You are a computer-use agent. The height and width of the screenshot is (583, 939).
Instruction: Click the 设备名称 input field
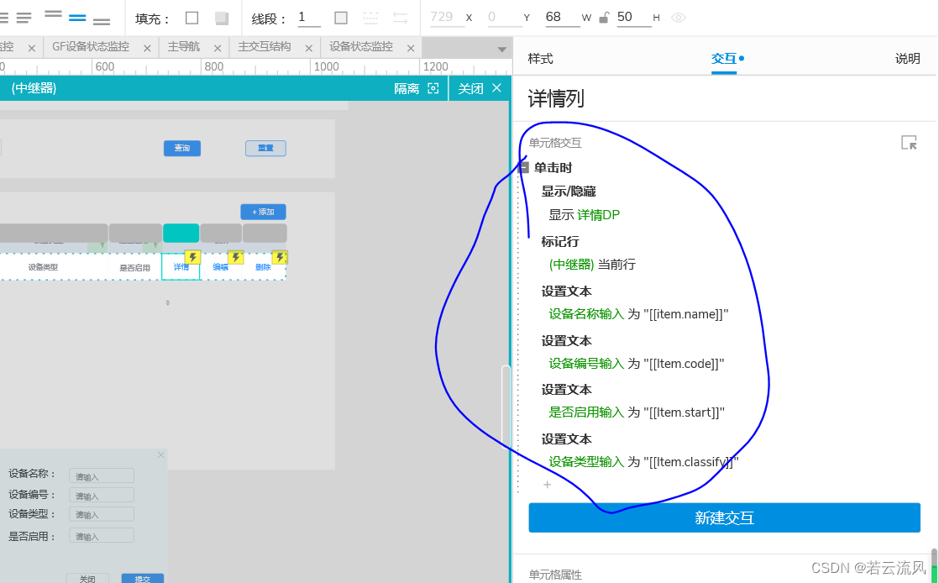[101, 475]
